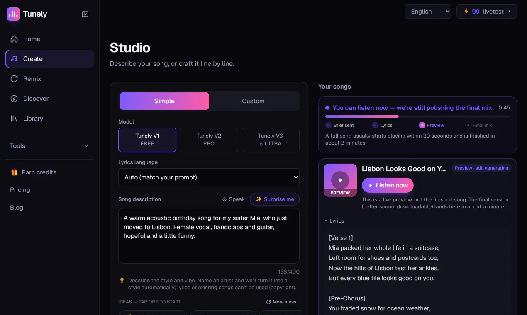527x315 pixels.
Task: Open the Remix page
Action: point(50,79)
